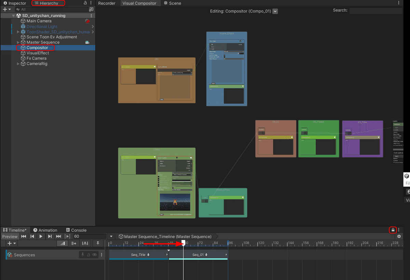The width and height of the screenshot is (410, 280).
Task: Select the BG node group
Action: (157, 80)
